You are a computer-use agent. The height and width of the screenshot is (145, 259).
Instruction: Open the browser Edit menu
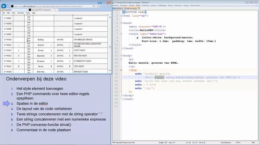[x=8, y=13]
